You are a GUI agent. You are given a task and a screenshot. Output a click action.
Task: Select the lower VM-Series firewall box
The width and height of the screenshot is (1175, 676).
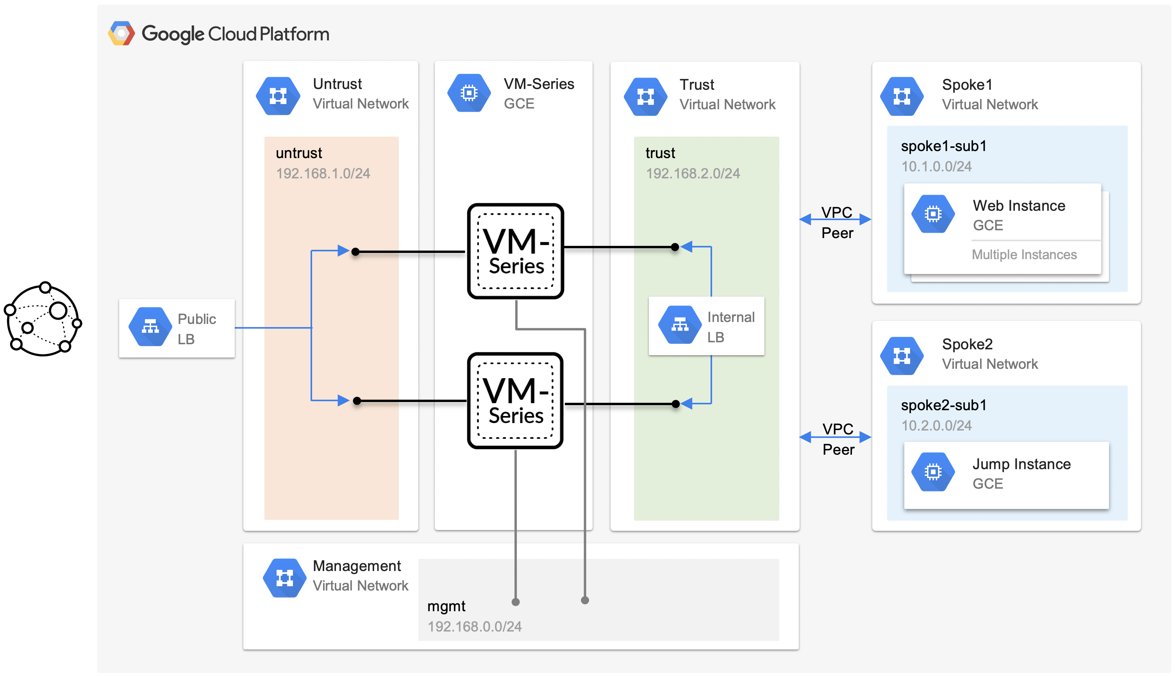pos(515,400)
